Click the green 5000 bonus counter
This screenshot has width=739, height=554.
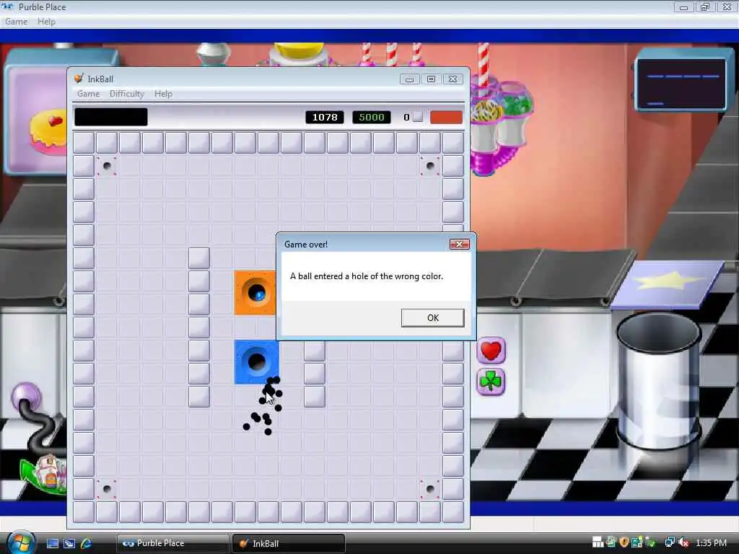(x=372, y=117)
